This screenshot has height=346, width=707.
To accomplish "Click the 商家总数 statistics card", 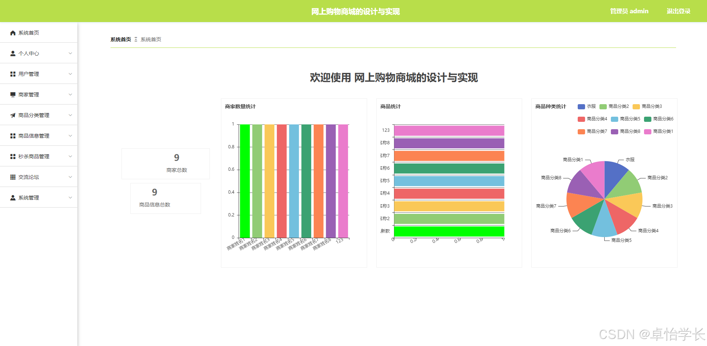I will click(x=166, y=164).
